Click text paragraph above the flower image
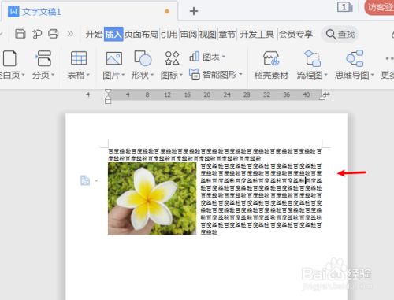This screenshot has width=394, height=300. pos(215,155)
